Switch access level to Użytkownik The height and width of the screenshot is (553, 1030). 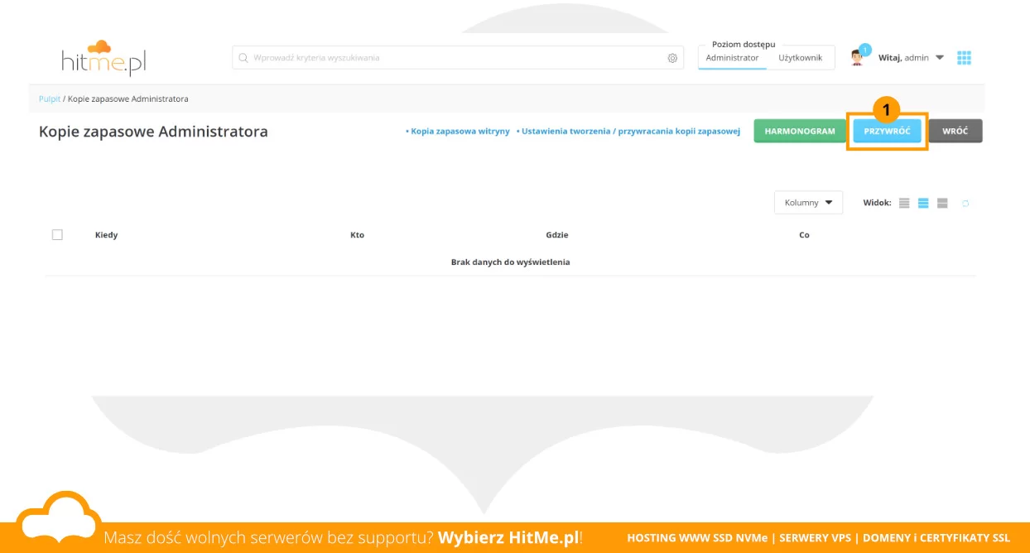[801, 58]
